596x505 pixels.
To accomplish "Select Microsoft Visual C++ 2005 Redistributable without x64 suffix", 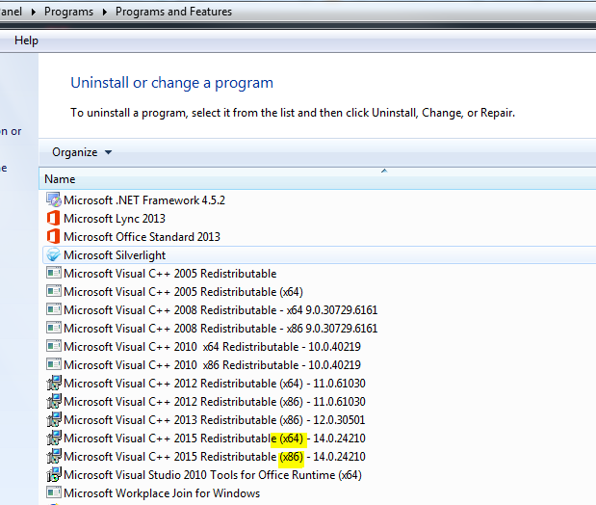I will (x=169, y=274).
